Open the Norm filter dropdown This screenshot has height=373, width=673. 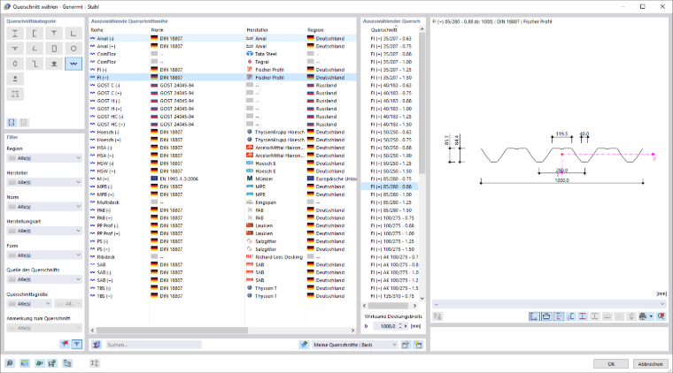[44, 207]
